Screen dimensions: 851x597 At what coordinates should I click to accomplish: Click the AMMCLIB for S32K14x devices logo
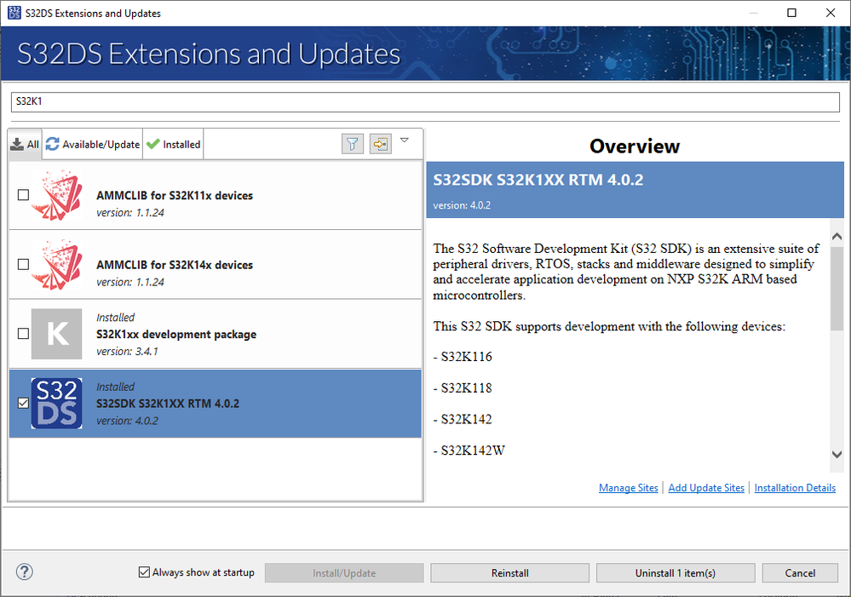[x=57, y=264]
